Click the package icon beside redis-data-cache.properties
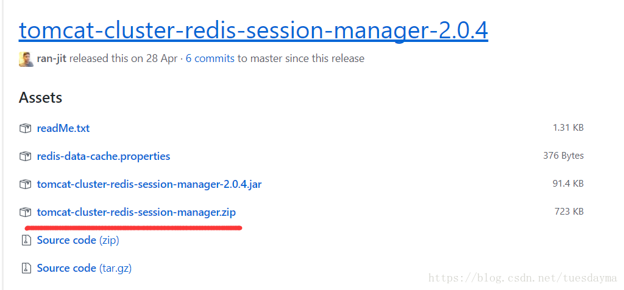This screenshot has width=624, height=290. (25, 156)
